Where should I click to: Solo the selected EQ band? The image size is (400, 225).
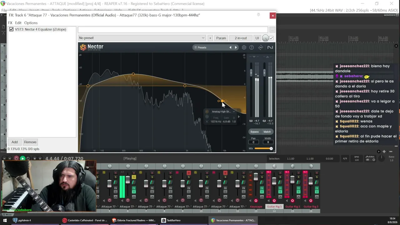[x=207, y=117]
